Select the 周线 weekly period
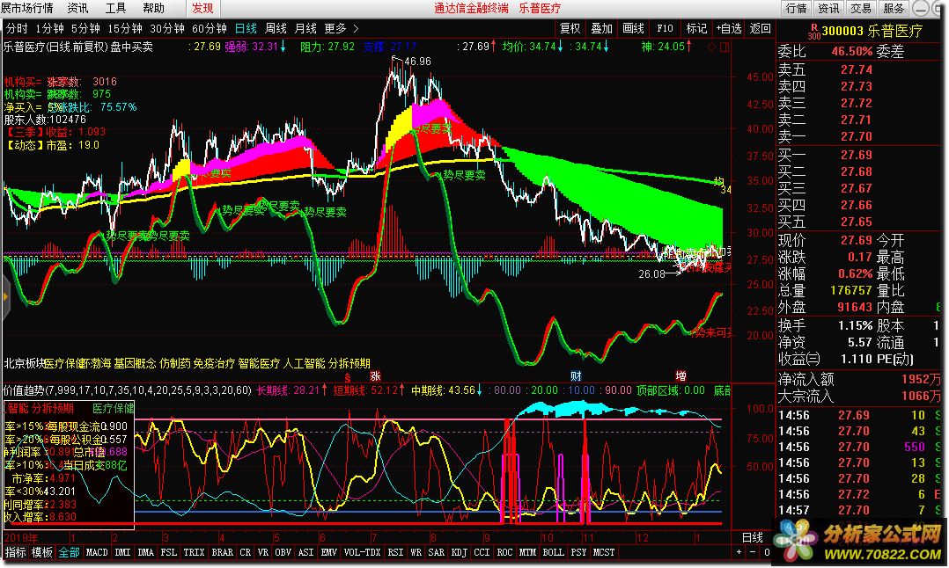Screen dimensions: 949x568 pos(276,28)
